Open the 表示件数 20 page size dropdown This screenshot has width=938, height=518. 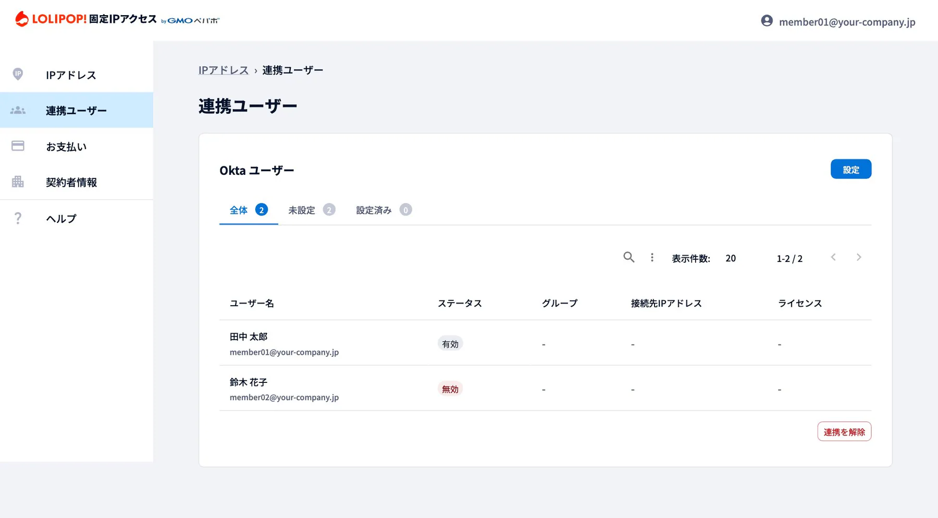[731, 258]
